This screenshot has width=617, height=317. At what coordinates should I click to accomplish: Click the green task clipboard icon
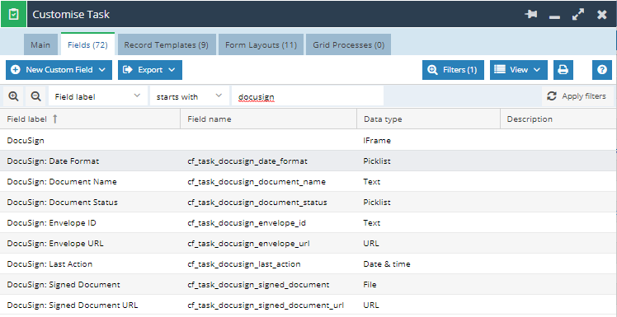click(13, 14)
